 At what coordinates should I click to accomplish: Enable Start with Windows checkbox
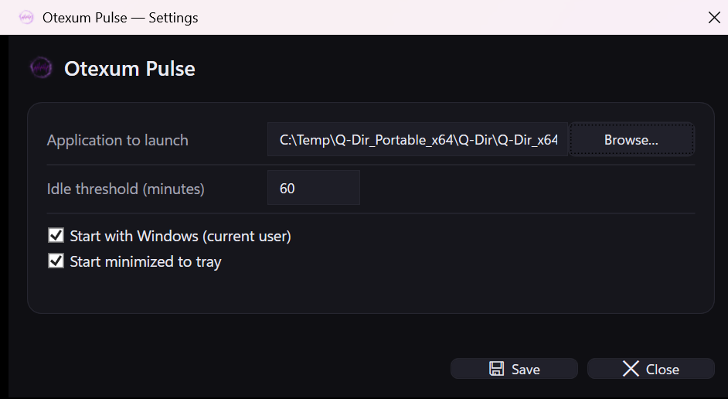[56, 236]
